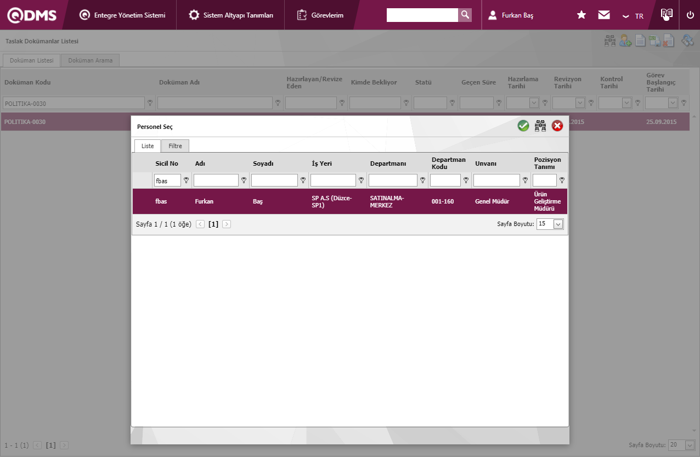Go to next page arrow in dialog pager
Viewport: 700px width, 457px height.
point(227,224)
